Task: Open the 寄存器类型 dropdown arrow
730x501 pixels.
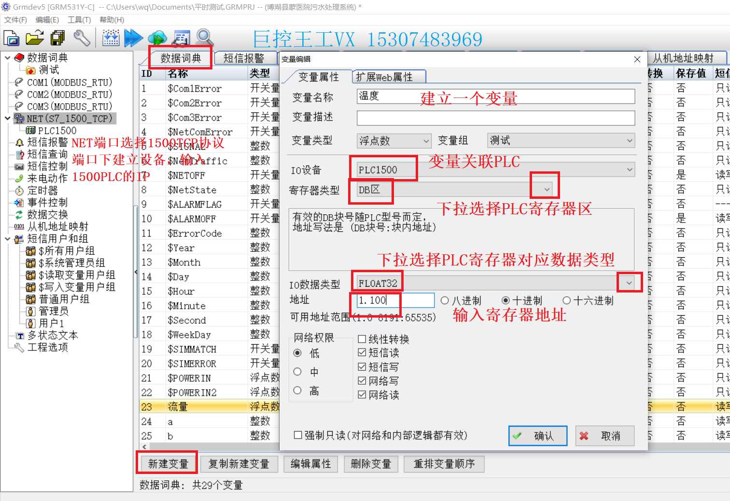Action: (547, 189)
